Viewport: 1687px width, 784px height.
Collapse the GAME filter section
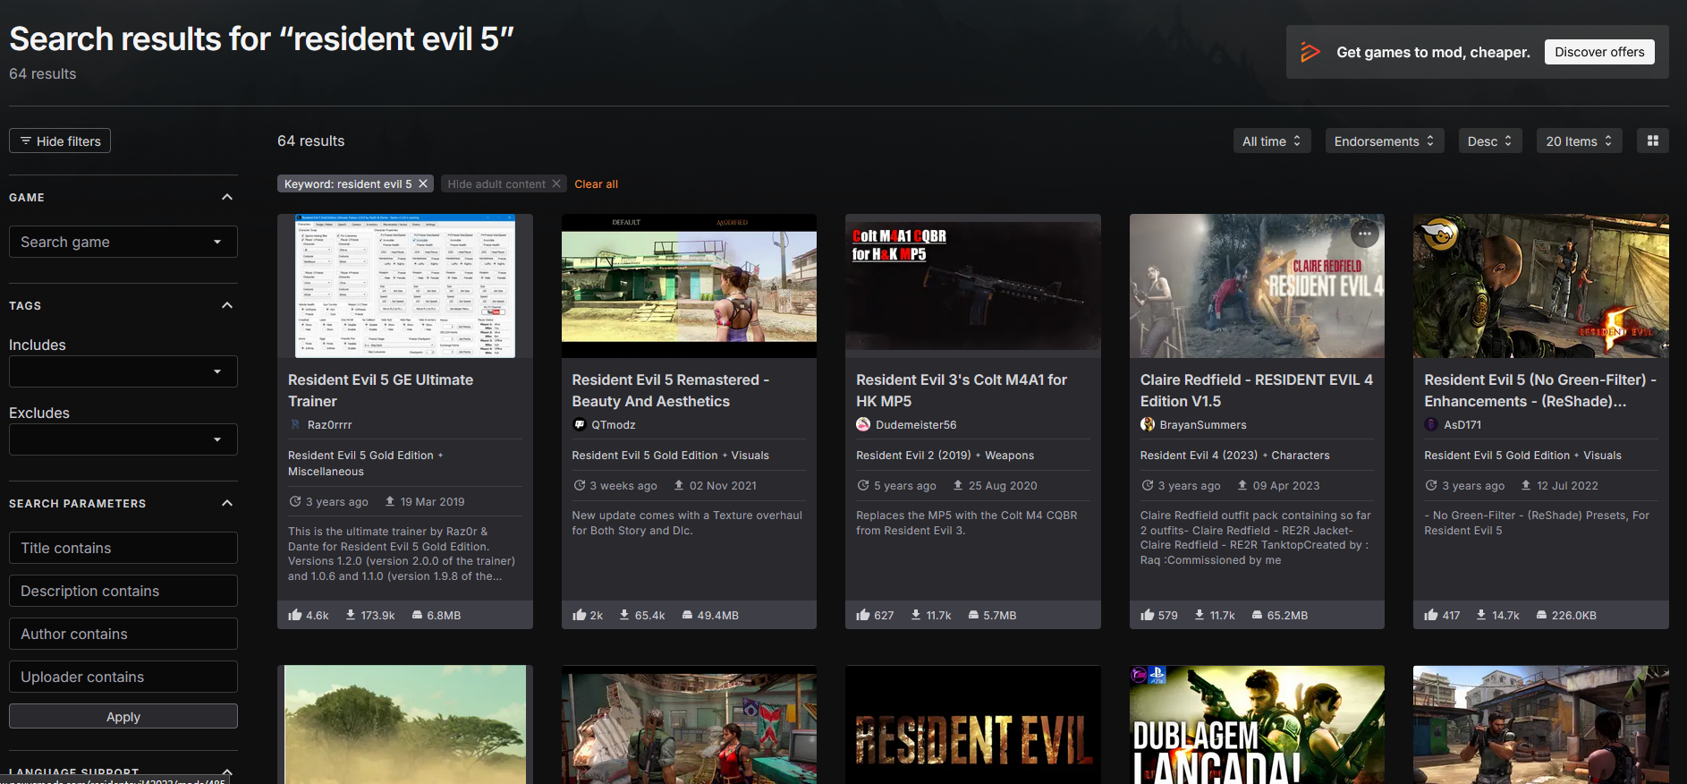tap(227, 197)
